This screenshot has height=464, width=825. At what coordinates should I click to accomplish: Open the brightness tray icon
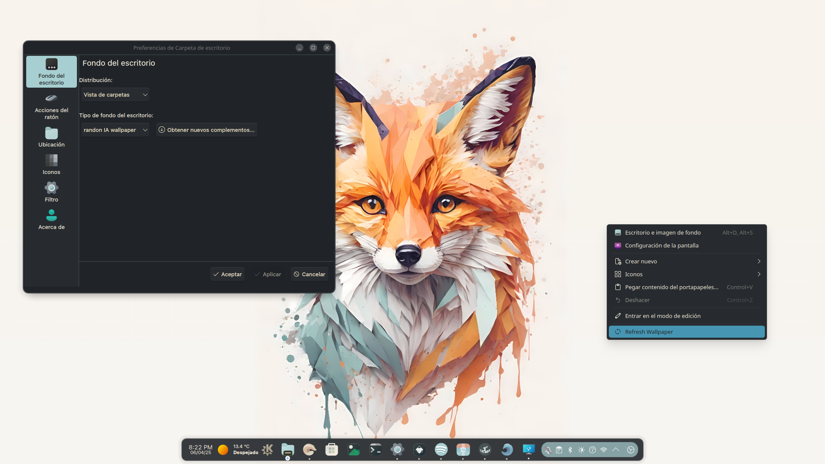(581, 450)
